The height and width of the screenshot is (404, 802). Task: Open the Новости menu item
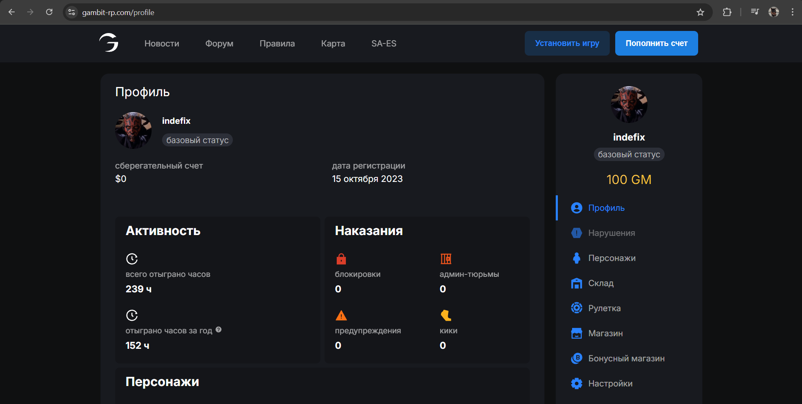tap(162, 43)
